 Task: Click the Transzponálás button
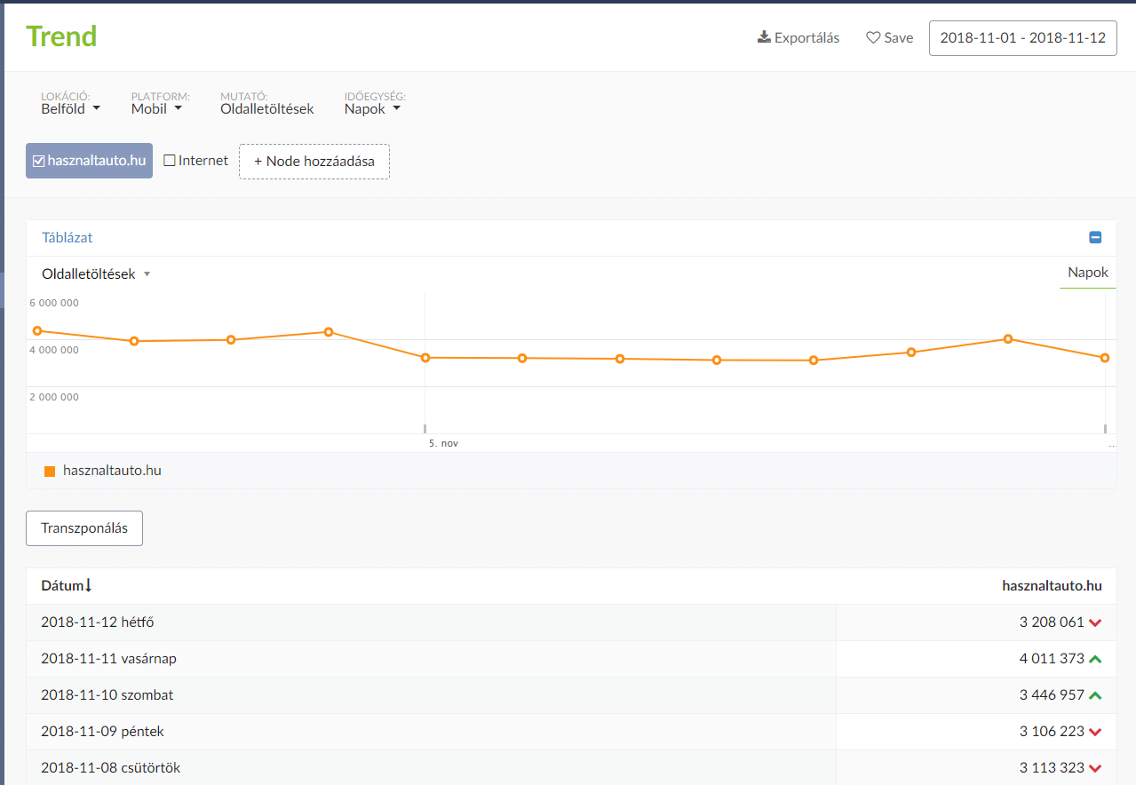pos(84,528)
